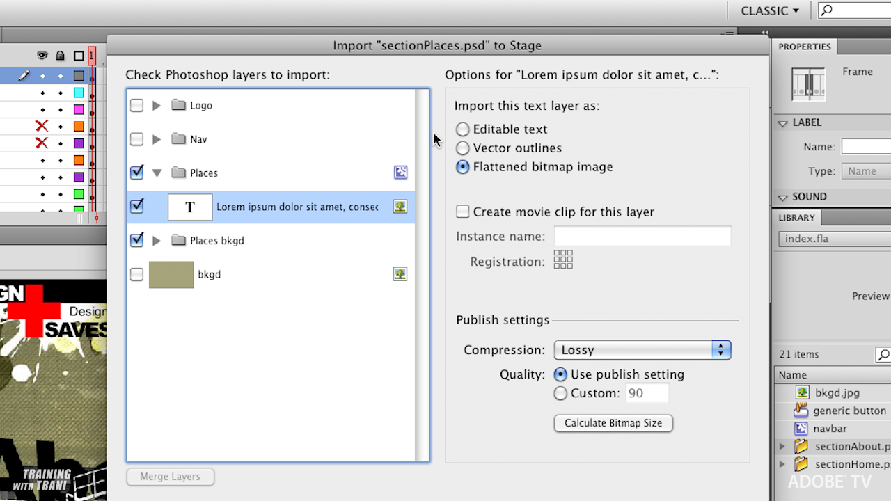
Task: Collapse the Places folder triangle
Action: [157, 173]
